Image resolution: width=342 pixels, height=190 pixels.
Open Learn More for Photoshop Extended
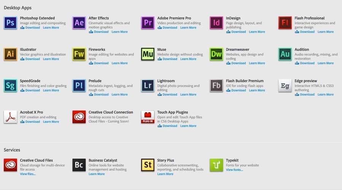[x=51, y=28]
